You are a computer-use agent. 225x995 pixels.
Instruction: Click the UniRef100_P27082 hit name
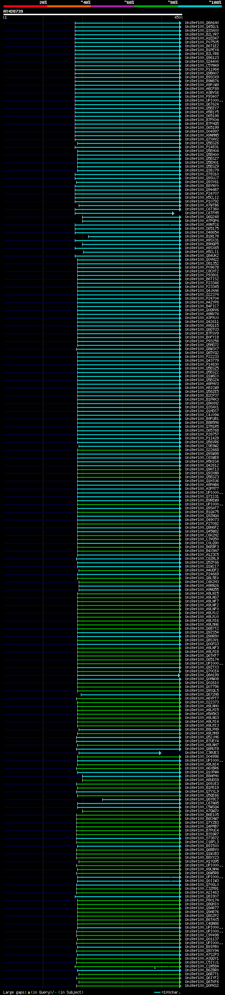pos(202,523)
